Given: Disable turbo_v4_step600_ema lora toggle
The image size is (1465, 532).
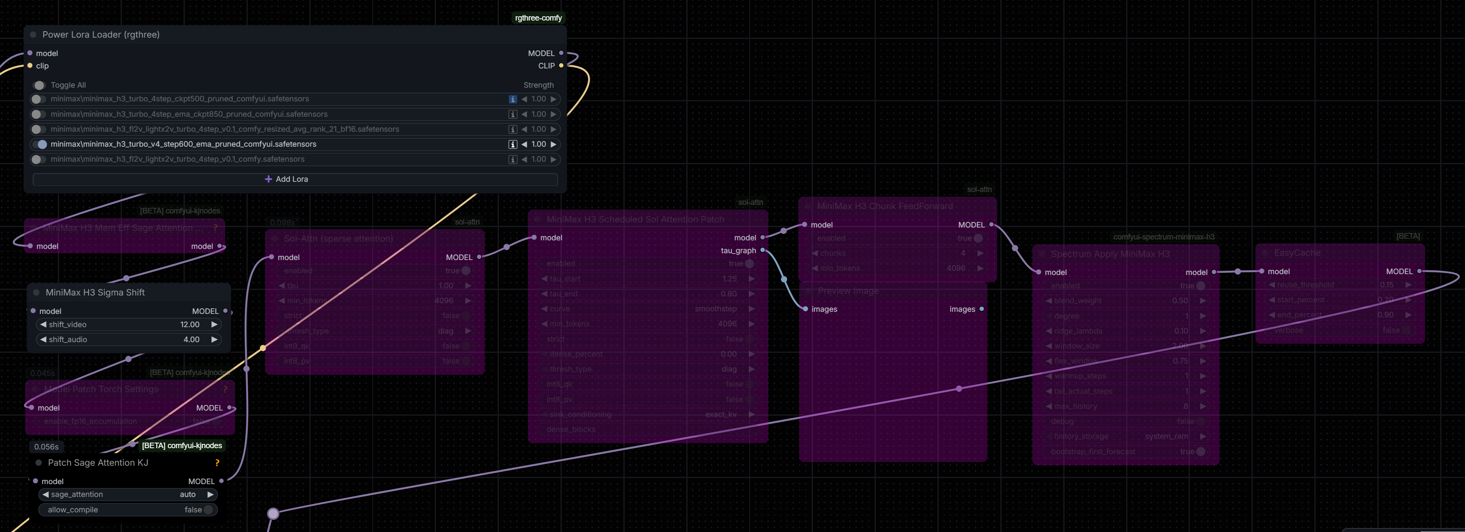Looking at the screenshot, I should [x=39, y=145].
